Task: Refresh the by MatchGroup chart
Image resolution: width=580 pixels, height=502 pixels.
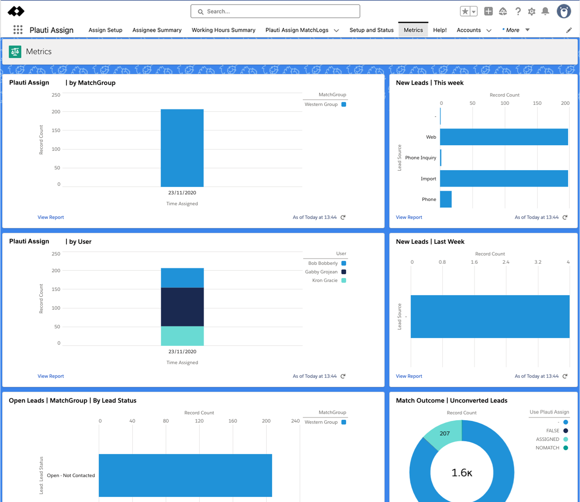Action: 343,217
